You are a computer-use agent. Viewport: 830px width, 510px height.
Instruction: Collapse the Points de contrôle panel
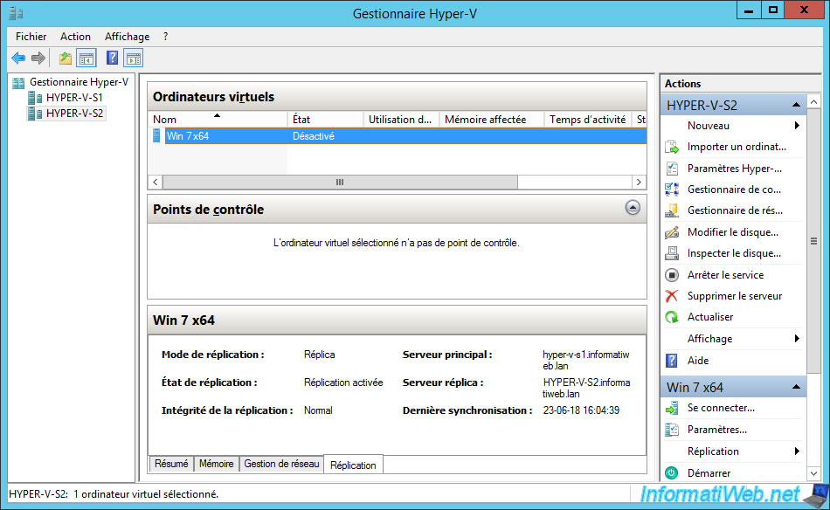tap(633, 207)
